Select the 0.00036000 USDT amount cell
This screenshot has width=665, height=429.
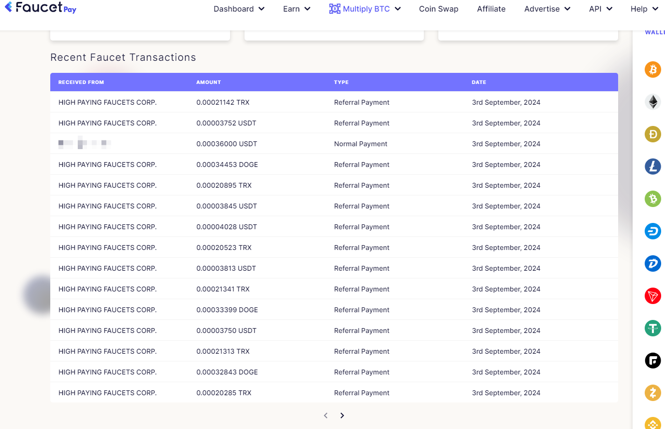[x=227, y=144]
